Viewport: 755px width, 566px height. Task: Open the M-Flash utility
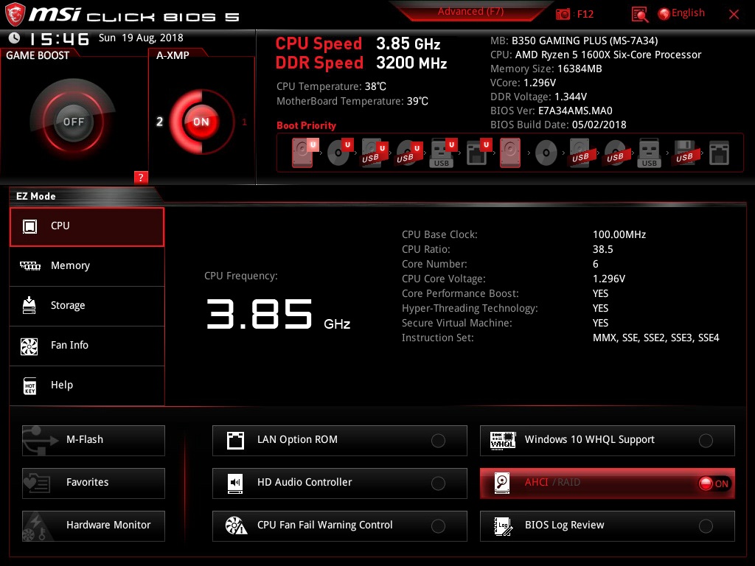[x=94, y=441]
